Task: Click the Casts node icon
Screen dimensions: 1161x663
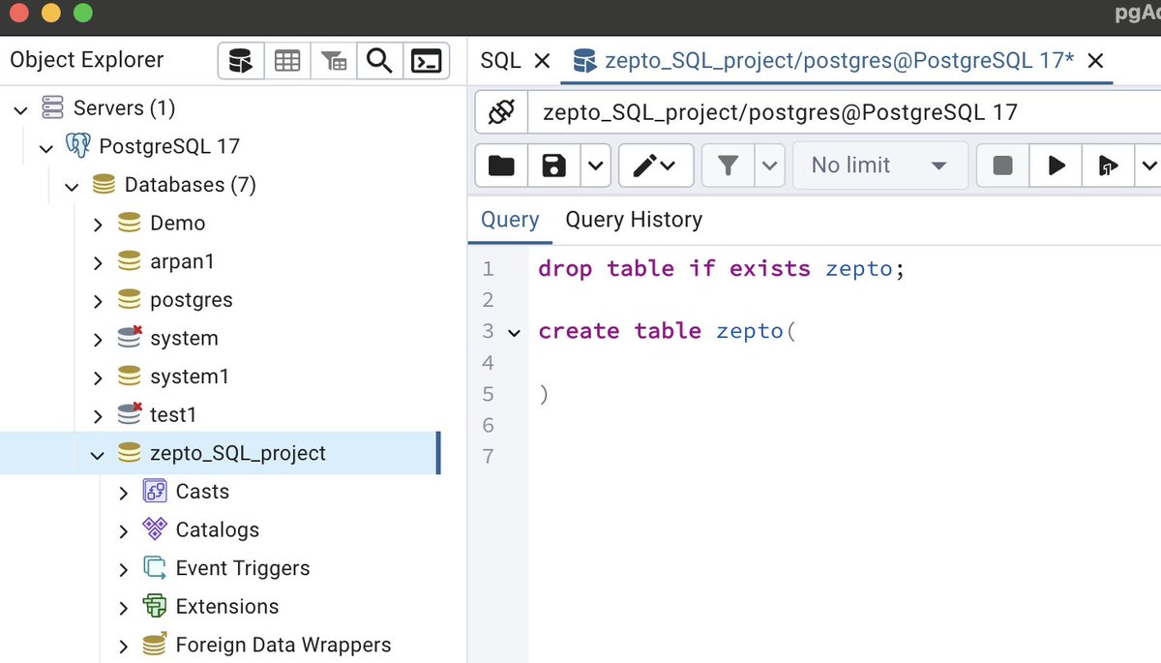Action: 155,491
